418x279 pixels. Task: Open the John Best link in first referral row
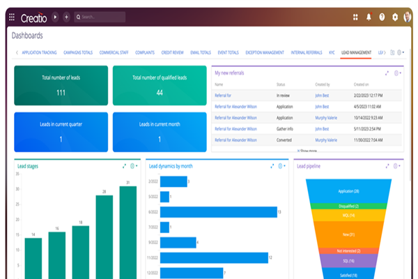pyautogui.click(x=323, y=95)
